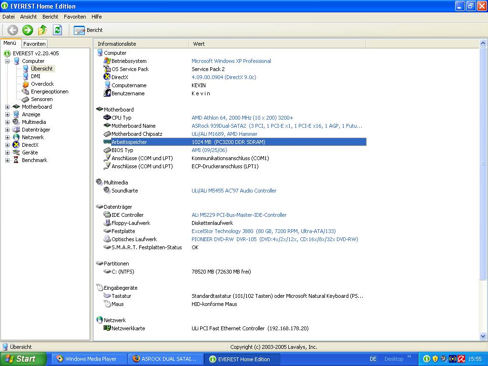Select the EVEREST v2.20.405 root node
Screen dimensions: 488x366
tap(36, 53)
